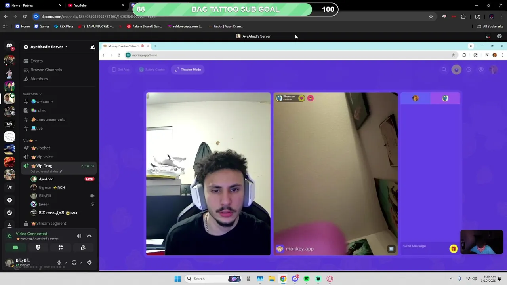Viewport: 507px width, 285px height.
Task: Select the Vs server icon
Action: coord(10,187)
